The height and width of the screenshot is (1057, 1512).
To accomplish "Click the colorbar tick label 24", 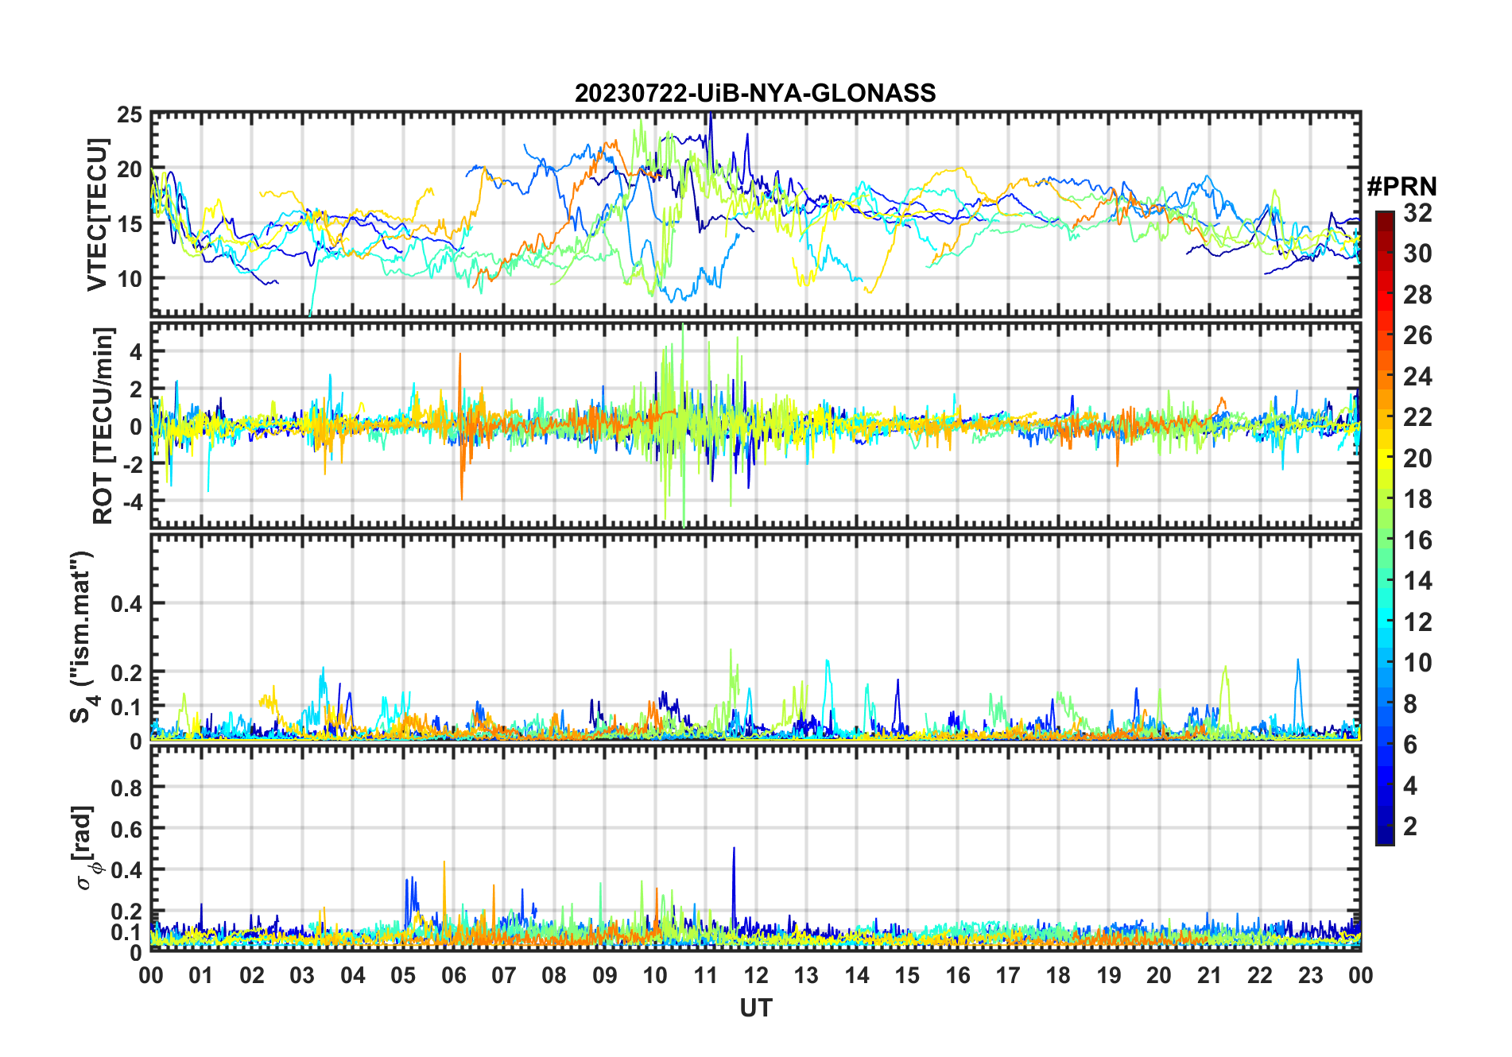I will point(1417,377).
